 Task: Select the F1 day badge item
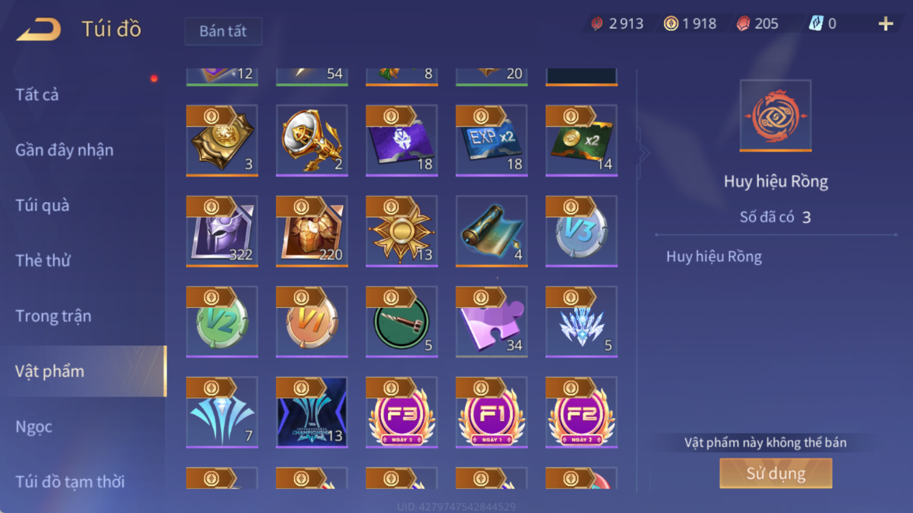click(x=492, y=413)
